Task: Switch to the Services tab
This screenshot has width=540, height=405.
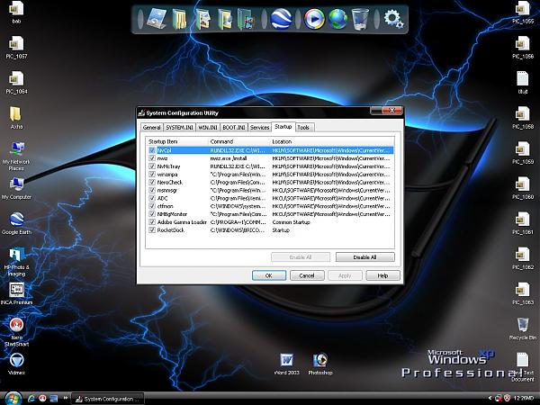Action: point(259,128)
